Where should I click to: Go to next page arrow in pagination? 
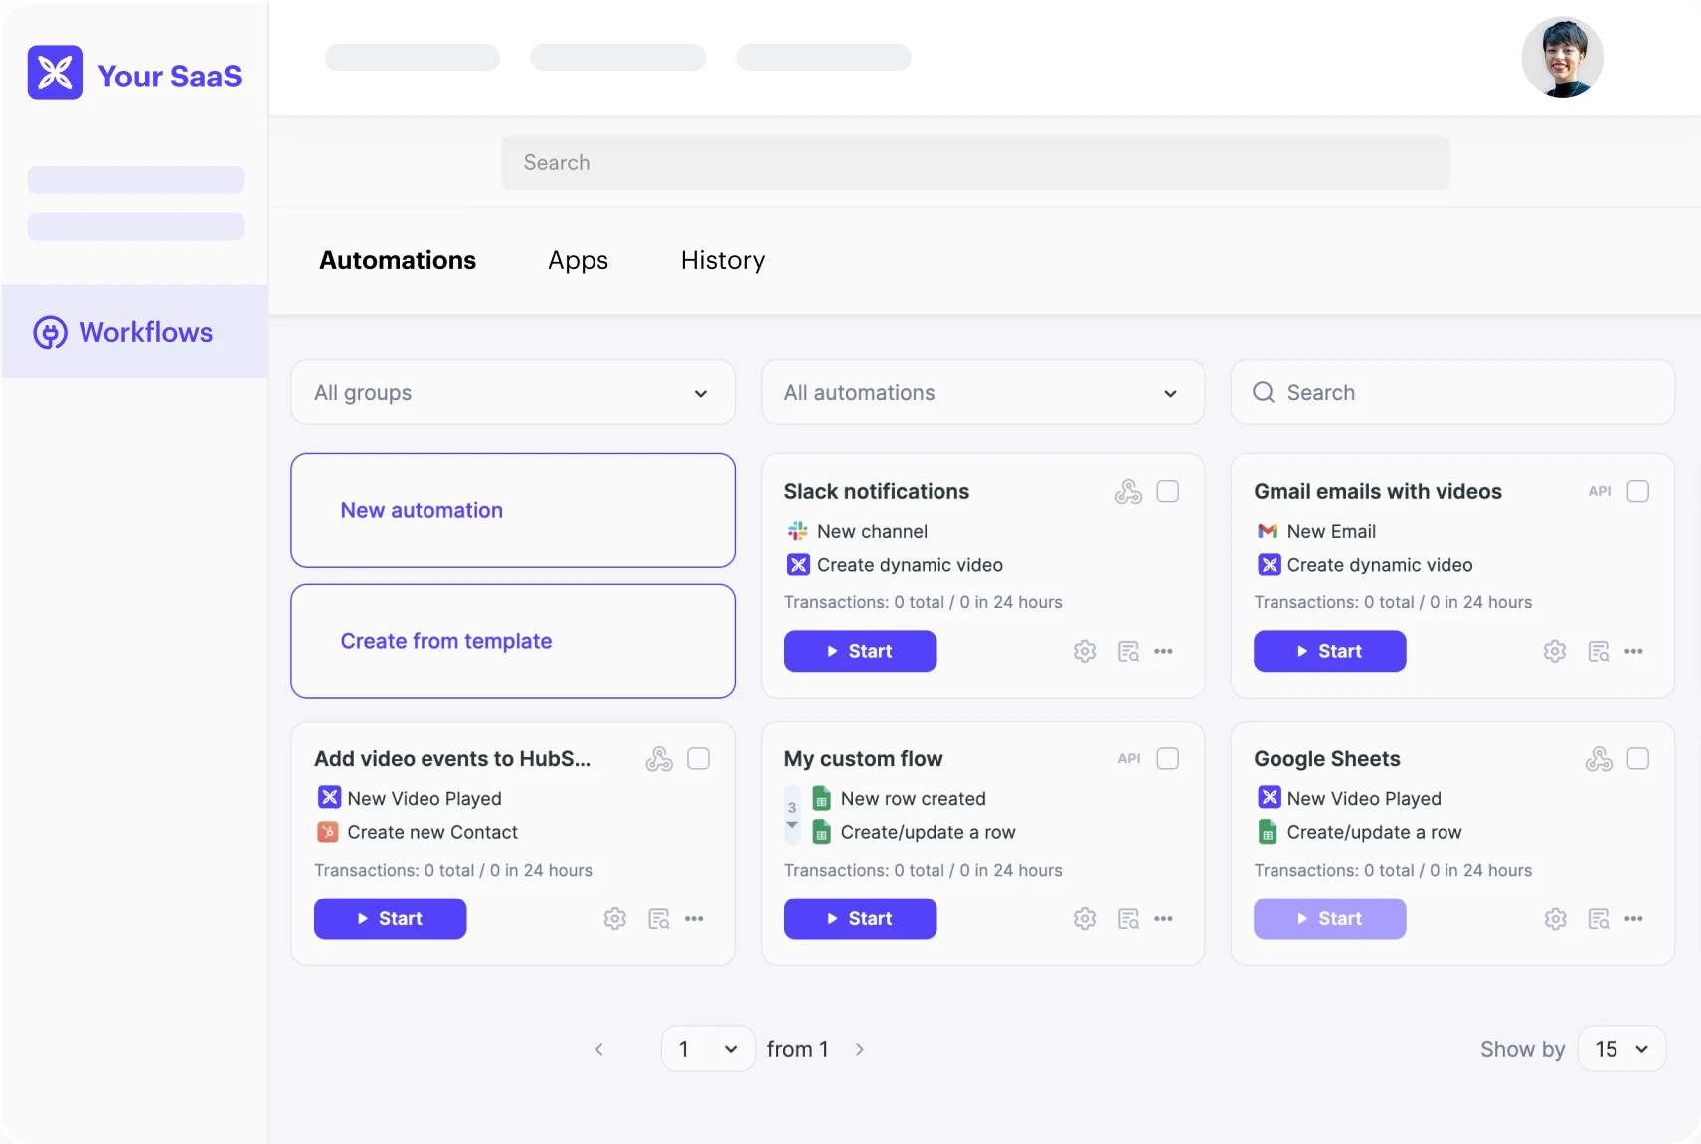[860, 1049]
